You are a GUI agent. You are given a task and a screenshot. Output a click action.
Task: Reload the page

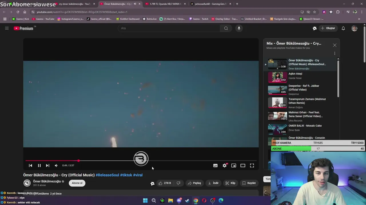click(x=18, y=12)
